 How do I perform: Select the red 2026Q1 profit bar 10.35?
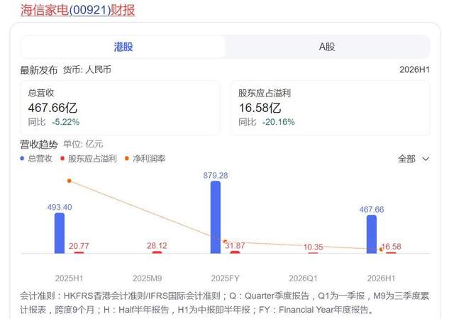[x=313, y=253]
